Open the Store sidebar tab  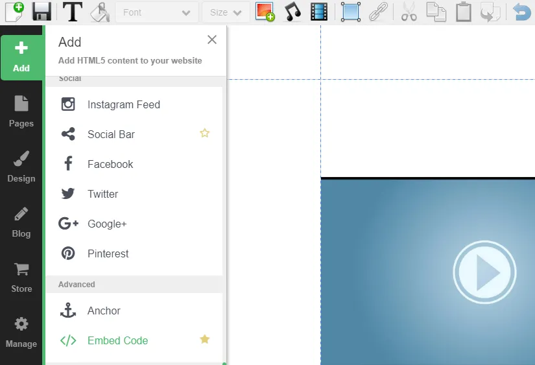click(x=21, y=277)
